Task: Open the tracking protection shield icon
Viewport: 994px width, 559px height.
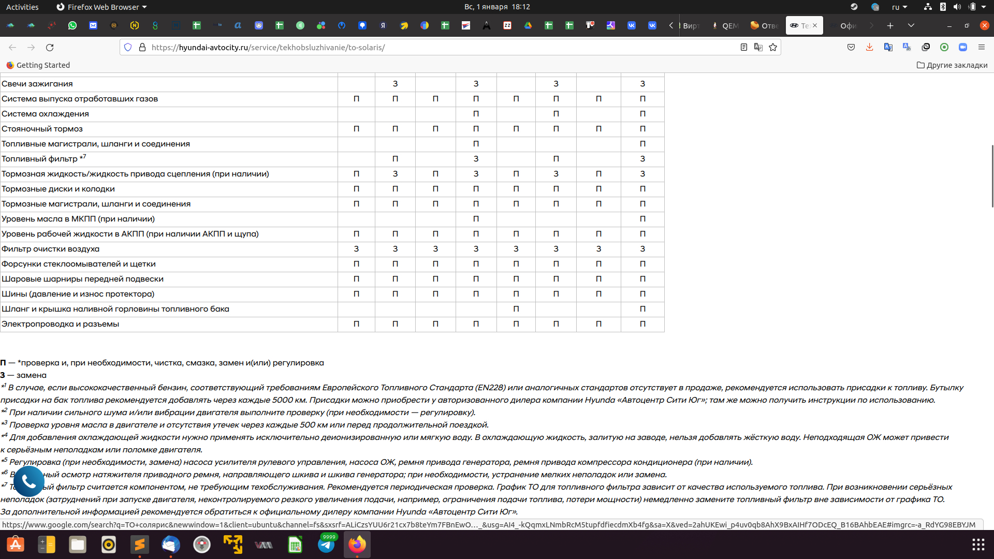Action: 128,47
